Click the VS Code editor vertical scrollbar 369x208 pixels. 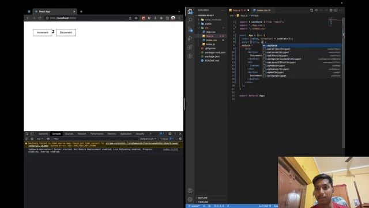344,83
